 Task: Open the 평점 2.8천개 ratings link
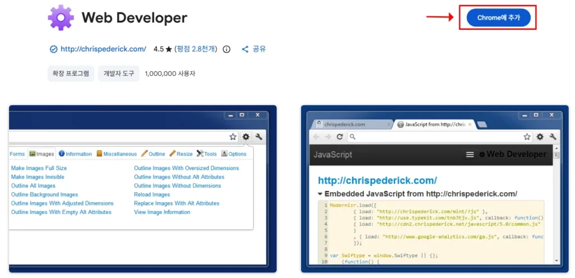point(196,49)
